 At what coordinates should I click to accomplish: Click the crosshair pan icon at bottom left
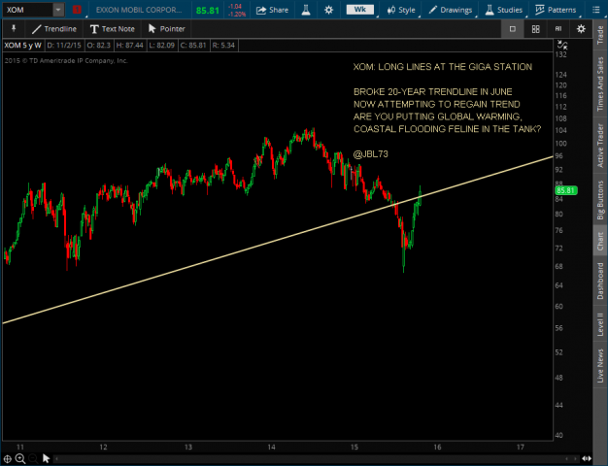point(8,459)
